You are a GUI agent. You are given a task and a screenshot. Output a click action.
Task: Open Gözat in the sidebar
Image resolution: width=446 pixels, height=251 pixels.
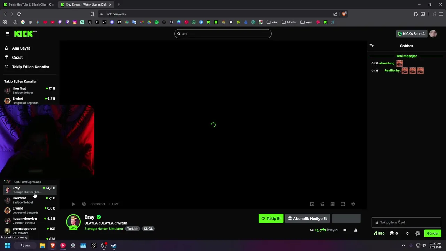point(17,58)
